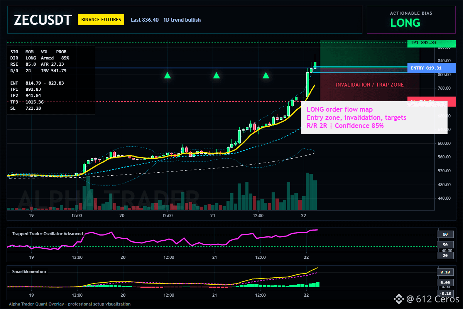The image size is (463, 309).
Task: Click the 'R/R 2R | Confidence 85%' annotation line
Action: pos(345,126)
